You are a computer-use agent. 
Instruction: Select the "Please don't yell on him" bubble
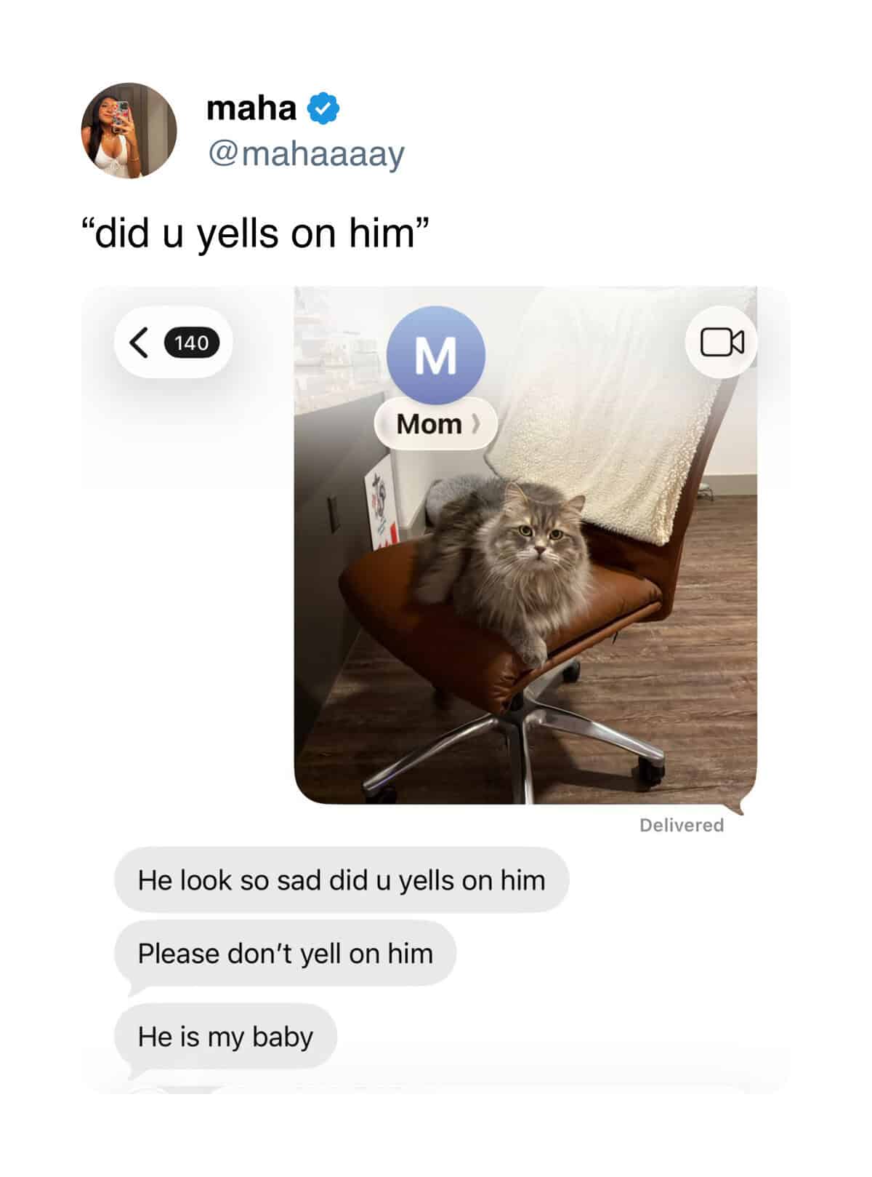coord(285,954)
